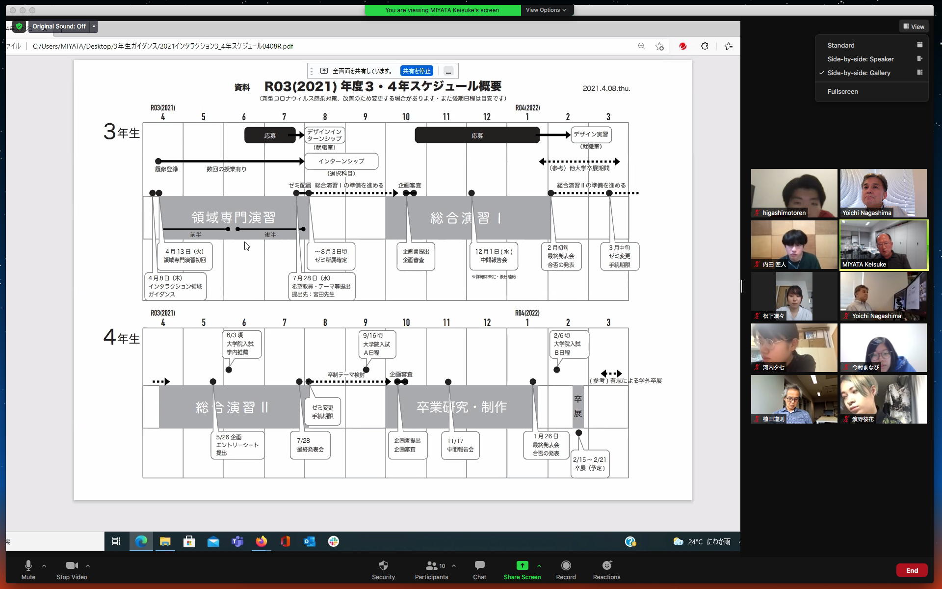Viewport: 942px width, 589px height.
Task: Toggle Original Sound Off button
Action: pyautogui.click(x=59, y=27)
